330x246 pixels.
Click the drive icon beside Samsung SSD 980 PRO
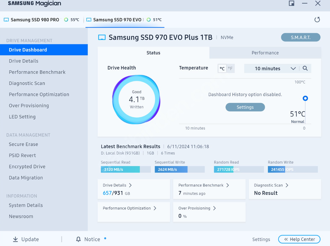pos(6,20)
